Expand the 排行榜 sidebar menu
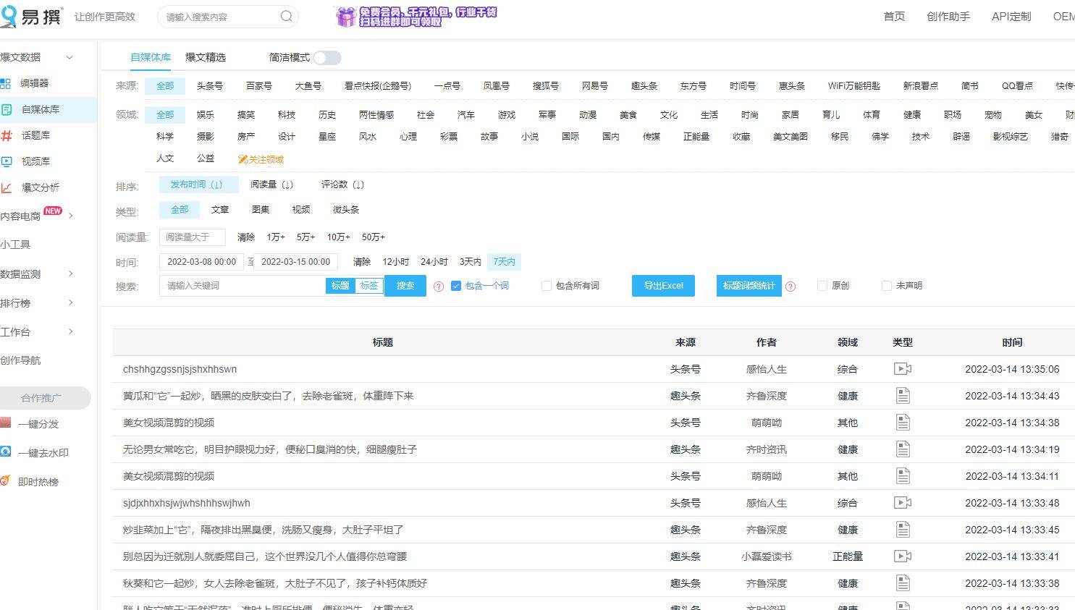This screenshot has height=610, width=1075. point(71,302)
